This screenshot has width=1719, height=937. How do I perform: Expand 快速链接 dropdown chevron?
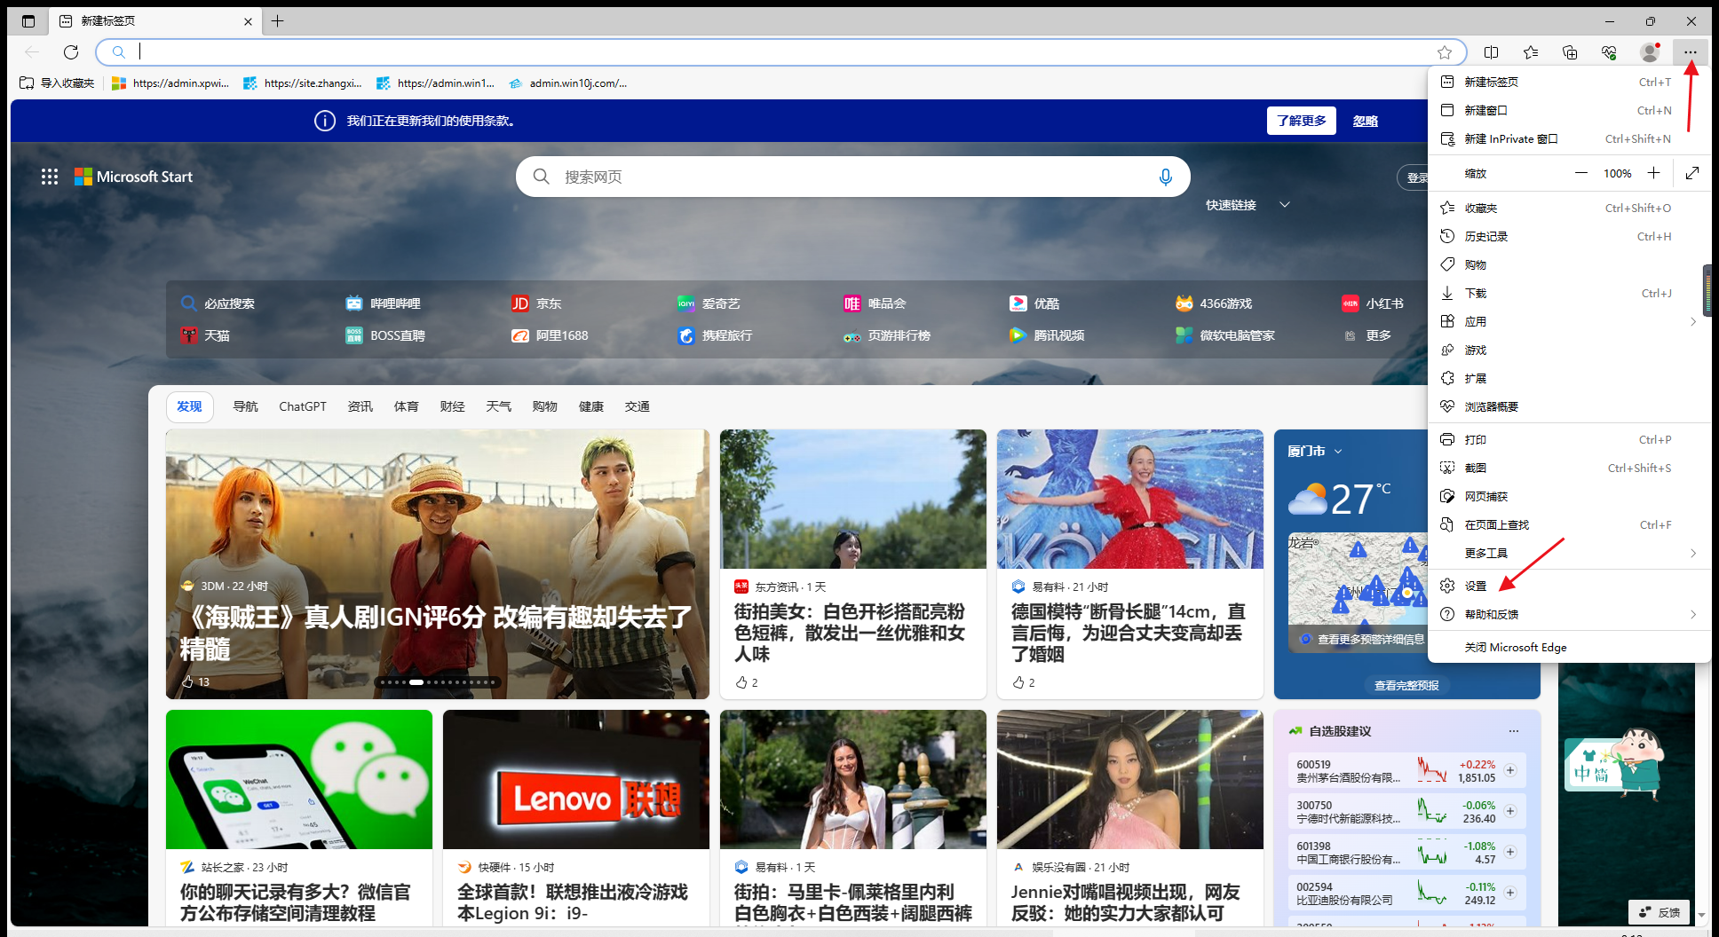1284,205
